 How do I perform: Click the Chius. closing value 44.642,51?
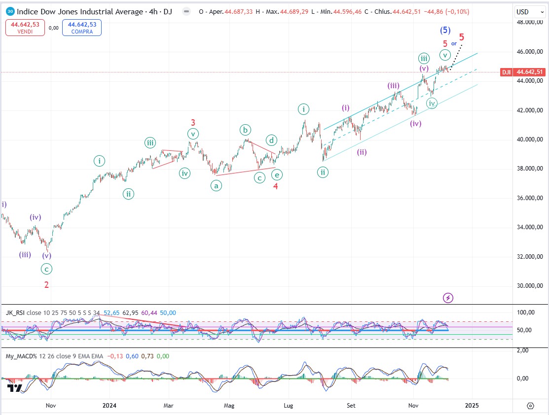pos(406,11)
